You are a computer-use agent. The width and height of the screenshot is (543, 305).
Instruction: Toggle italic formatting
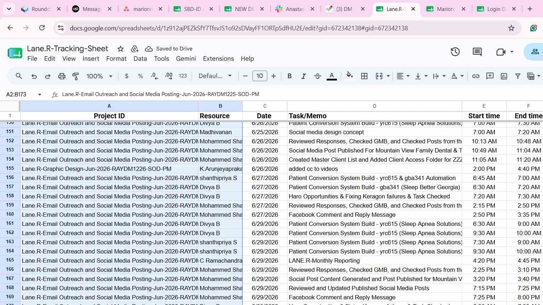coord(303,76)
